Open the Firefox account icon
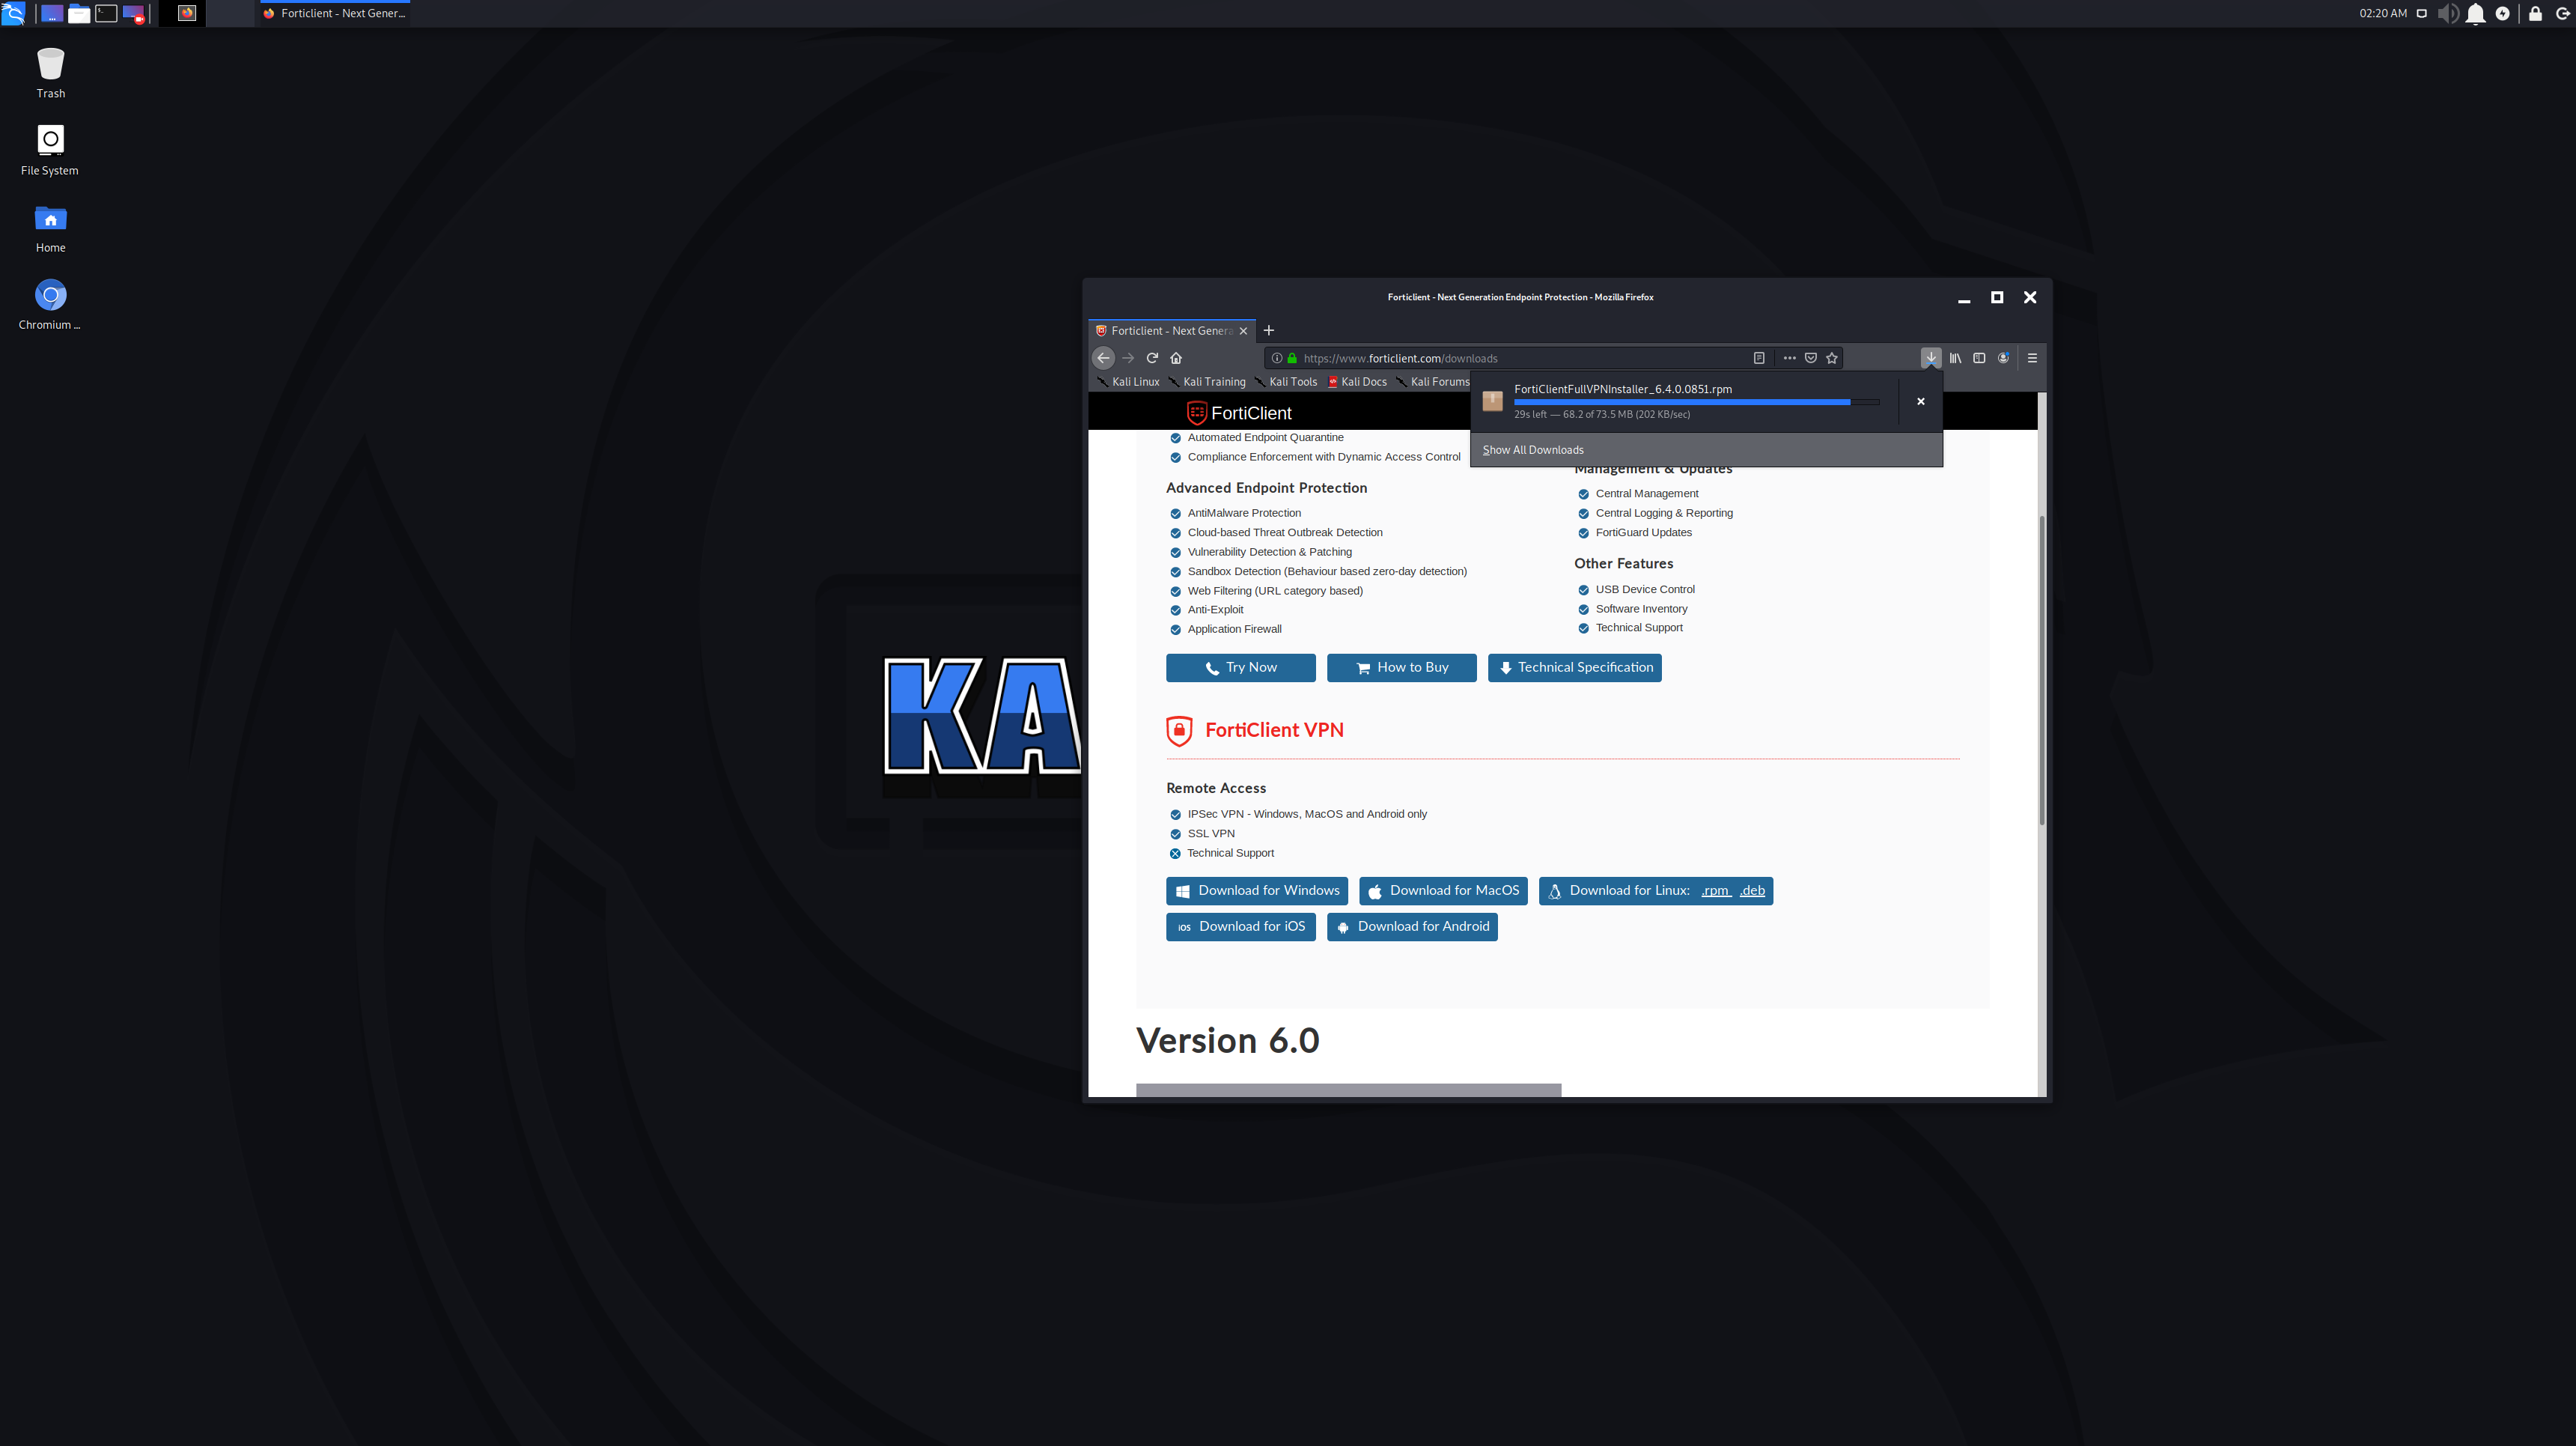The width and height of the screenshot is (2576, 1446). tap(2003, 358)
